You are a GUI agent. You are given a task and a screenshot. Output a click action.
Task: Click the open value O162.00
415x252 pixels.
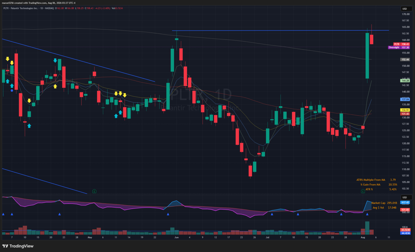coord(59,8)
